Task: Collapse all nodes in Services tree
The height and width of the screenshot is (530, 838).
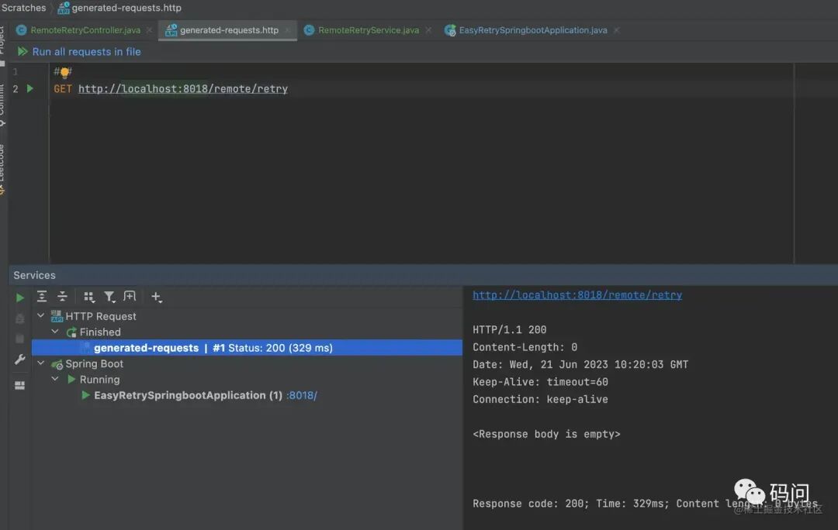Action: point(63,297)
